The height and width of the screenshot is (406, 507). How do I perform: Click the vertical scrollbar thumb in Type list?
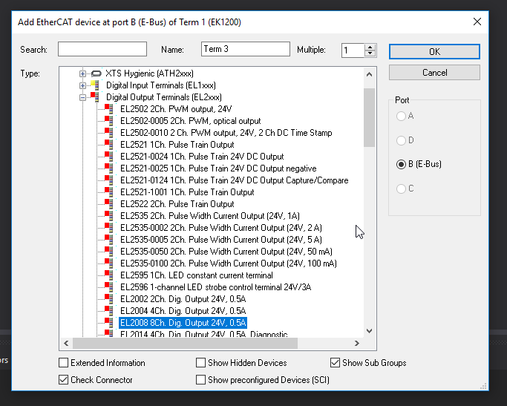pyautogui.click(x=369, y=117)
